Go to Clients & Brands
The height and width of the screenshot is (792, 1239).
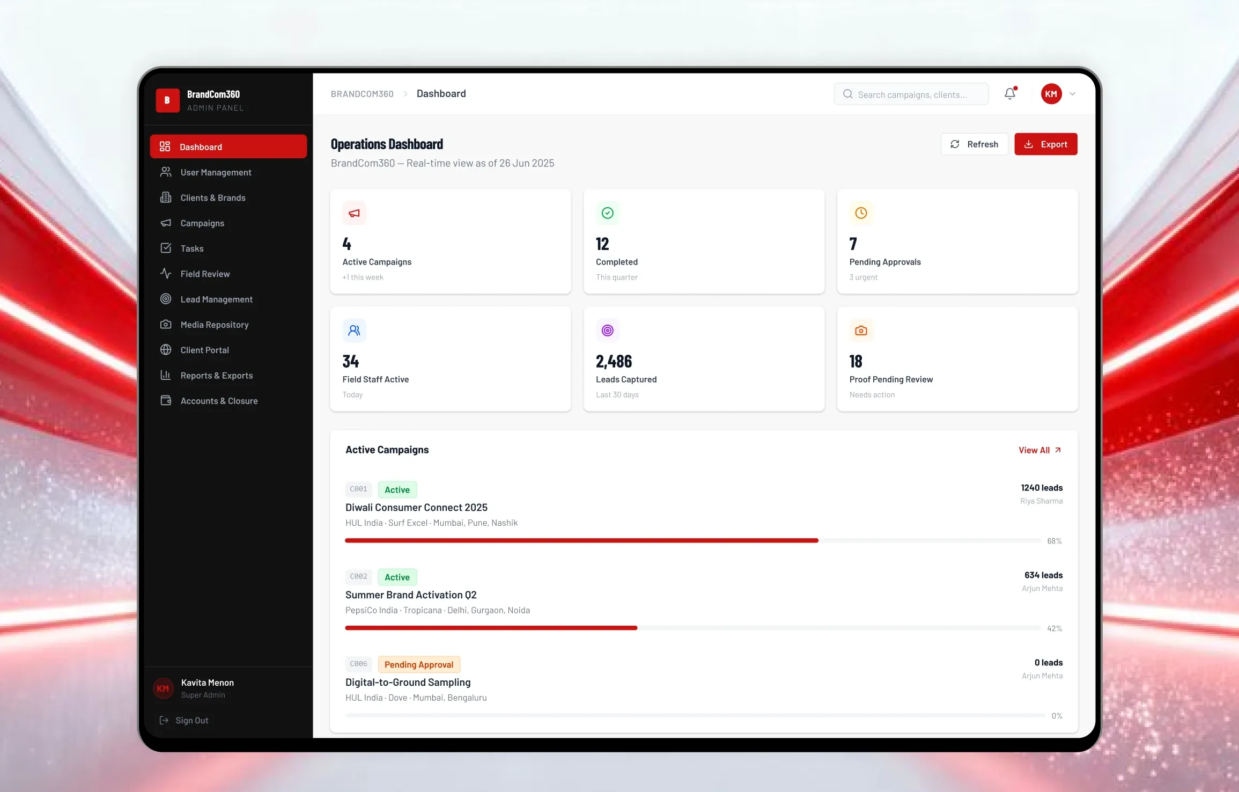[x=228, y=197]
